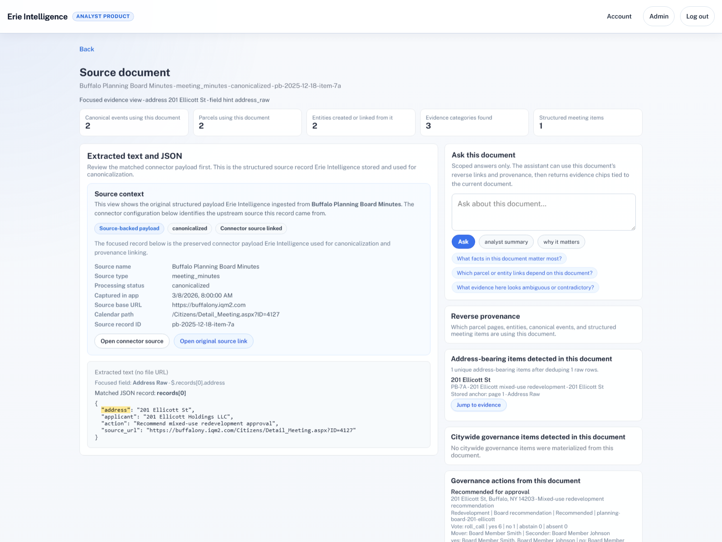
Task: Switch to the why it matters answer mode
Action: (561, 242)
